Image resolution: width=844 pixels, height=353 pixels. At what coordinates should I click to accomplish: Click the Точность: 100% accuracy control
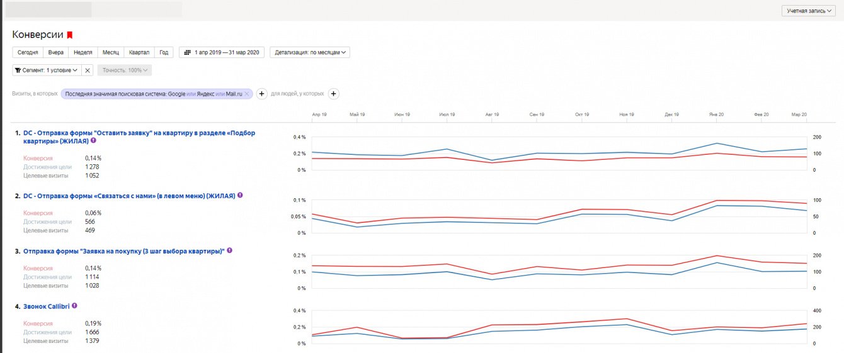[x=124, y=70]
